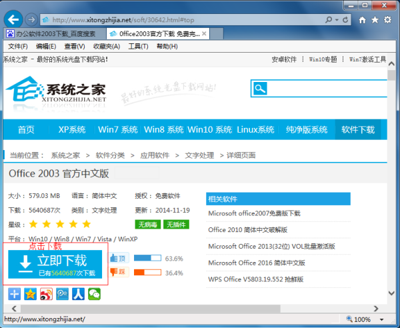Image resolution: width=400 pixels, height=328 pixels.
Task: Click the horizontal scrollbar left arrow
Action: [14, 309]
